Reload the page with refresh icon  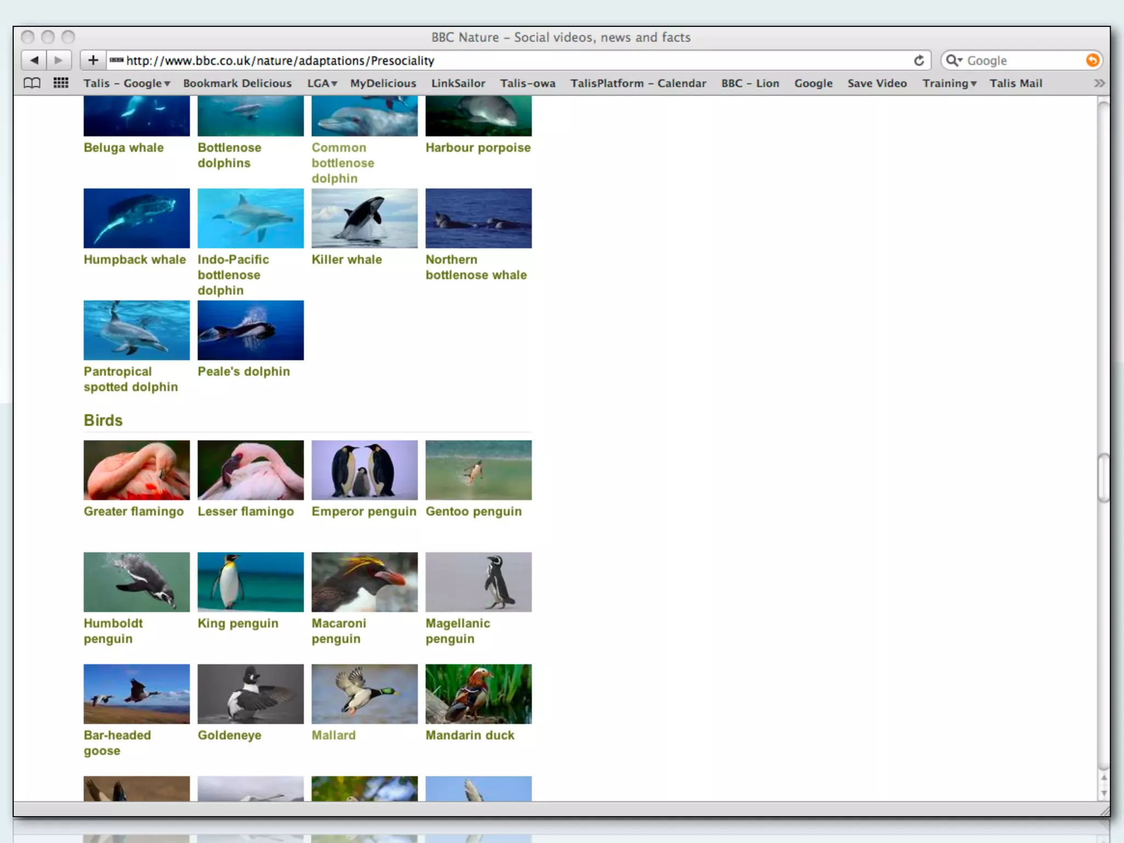[919, 60]
